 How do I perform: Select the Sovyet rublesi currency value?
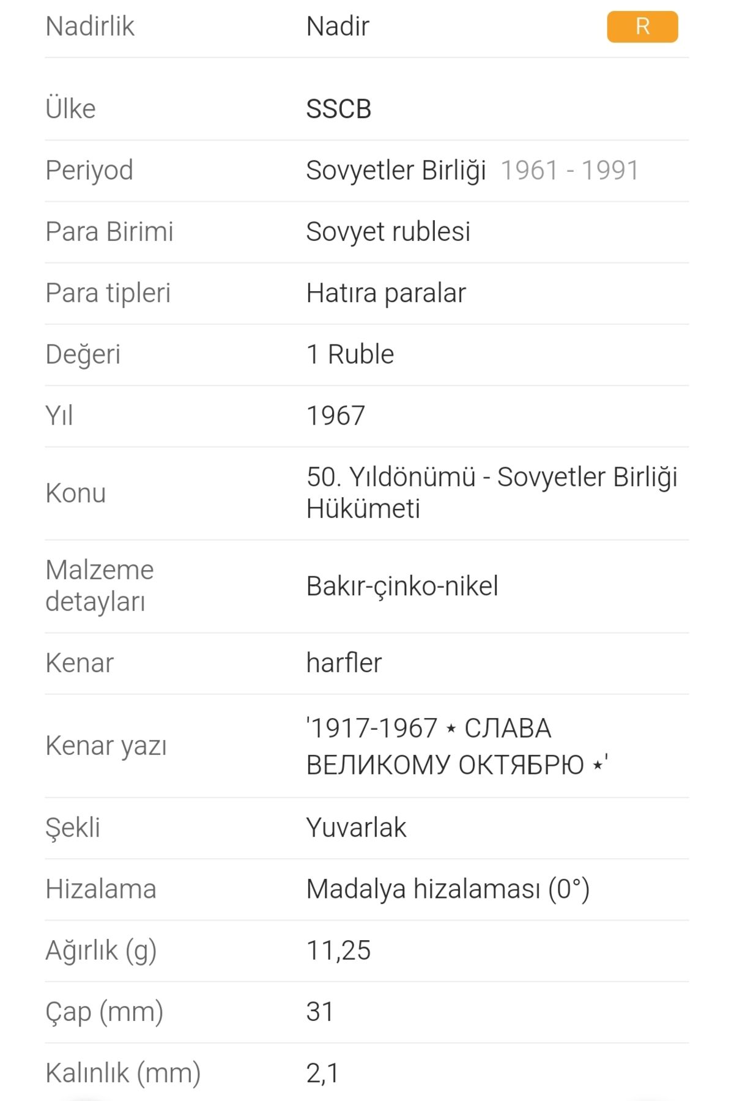(x=388, y=232)
